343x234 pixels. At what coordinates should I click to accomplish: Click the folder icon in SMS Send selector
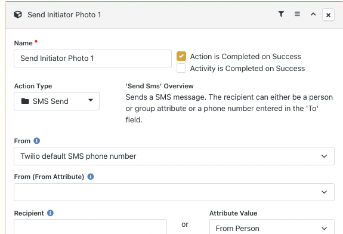(x=25, y=101)
